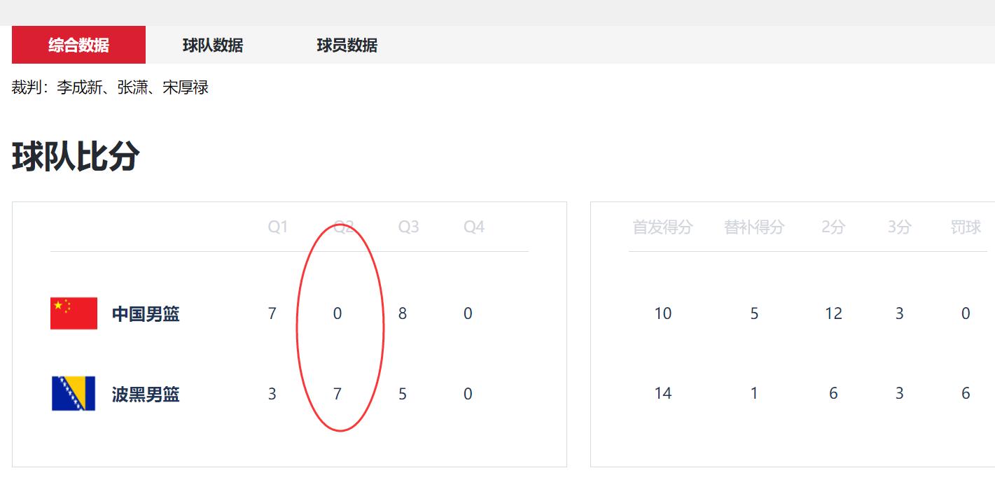Click 波黑男篮 Q3 score 5
Viewport: 995px width, 482px height.
[x=403, y=394]
